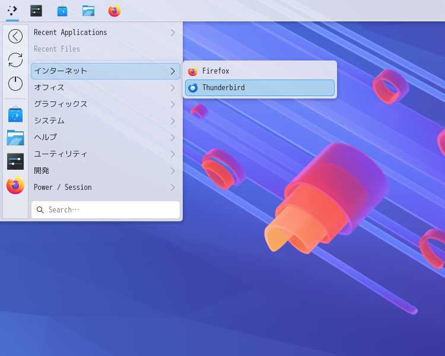Click the log out icon in the menu sidebar
445x356 pixels.
(15, 36)
